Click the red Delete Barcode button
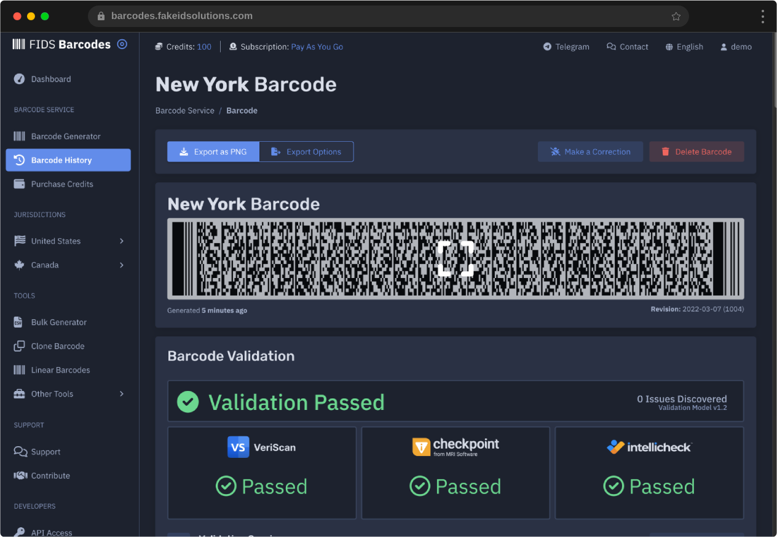Image resolution: width=777 pixels, height=537 pixels. click(696, 152)
